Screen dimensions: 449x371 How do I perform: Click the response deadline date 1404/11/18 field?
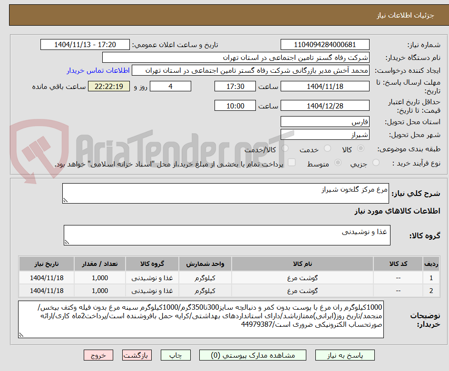click(325, 87)
